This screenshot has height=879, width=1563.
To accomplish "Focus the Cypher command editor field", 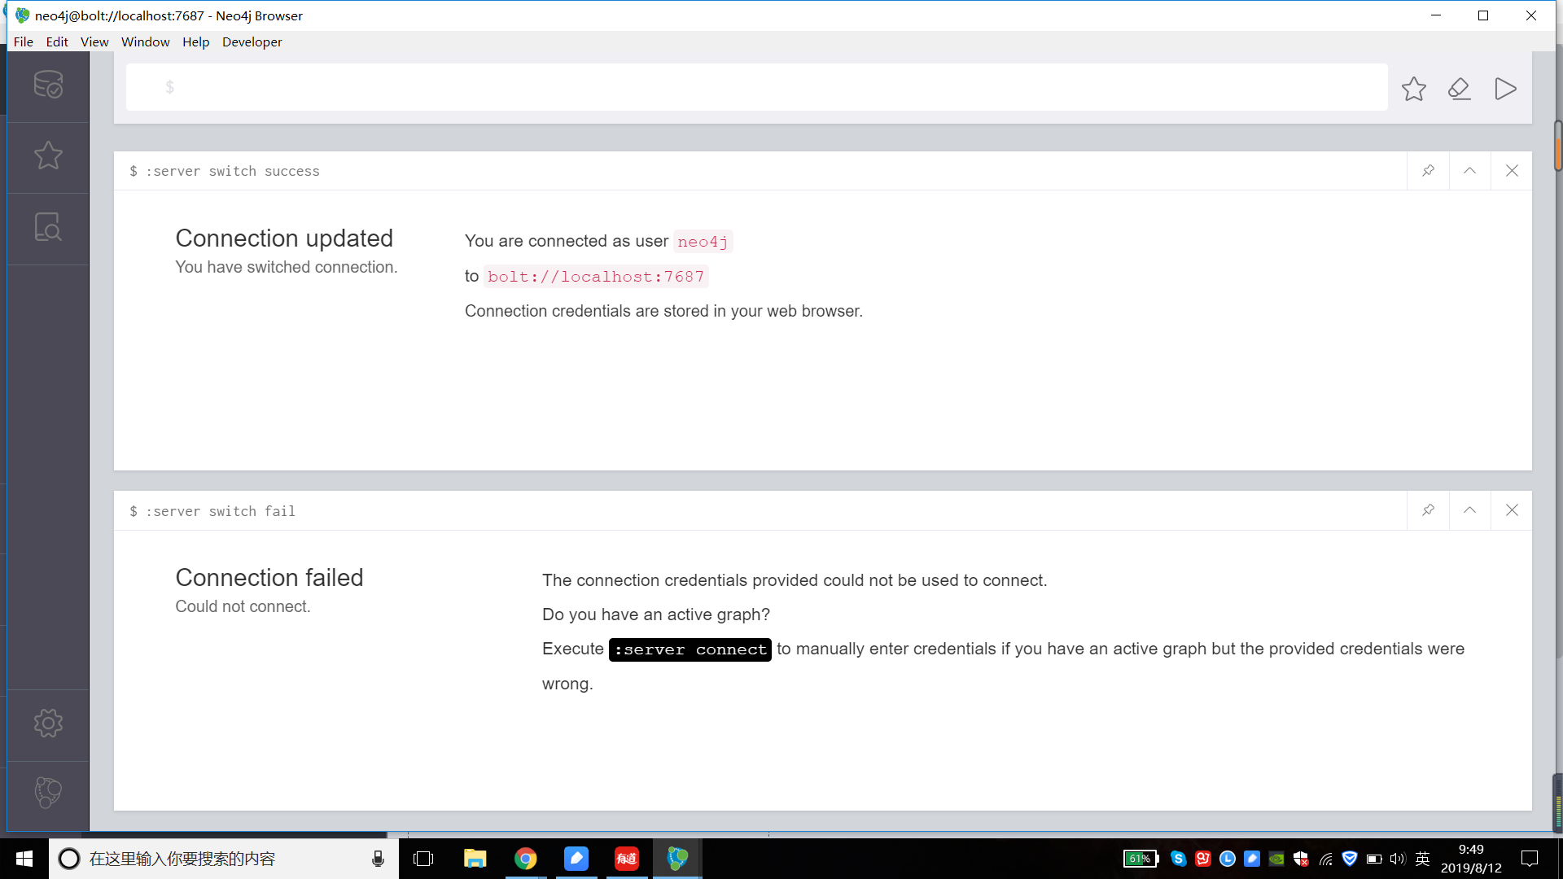I will click(757, 87).
